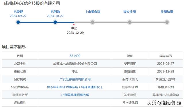The width and height of the screenshot is (184, 108).
Task: Select the 上市委会议 stage label
Action: tap(93, 12)
